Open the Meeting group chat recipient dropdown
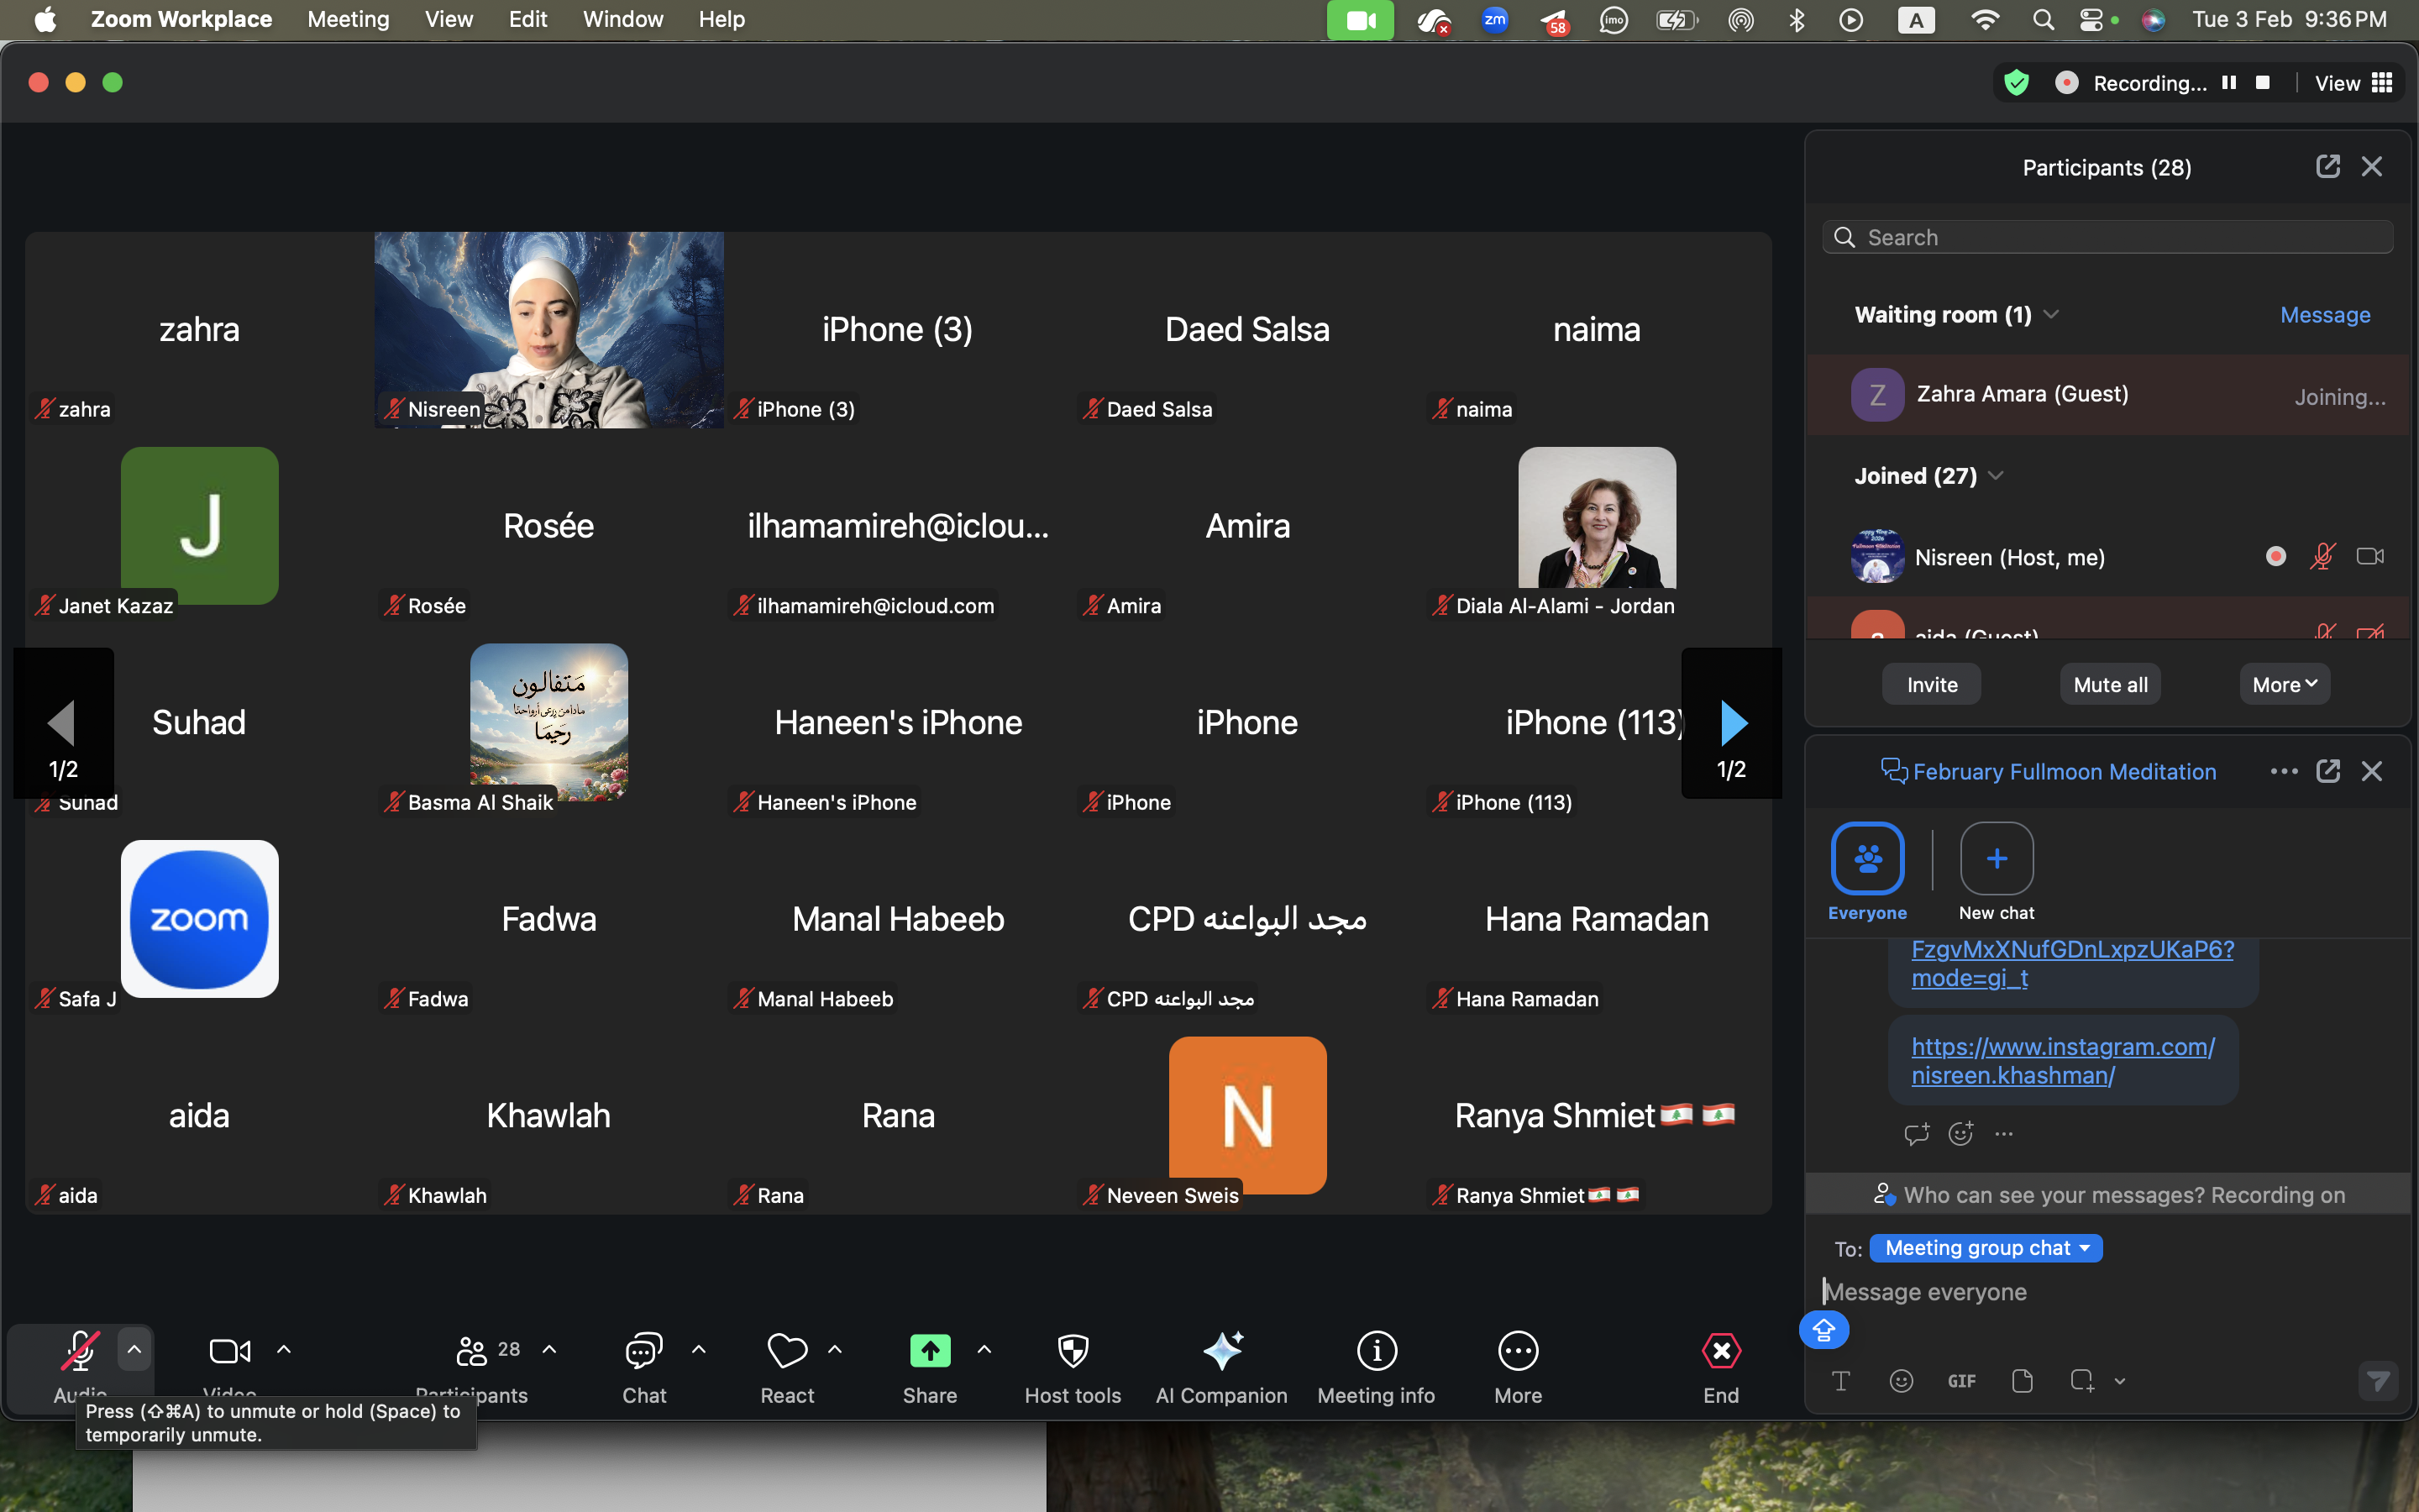The height and width of the screenshot is (1512, 2419). [x=1986, y=1248]
